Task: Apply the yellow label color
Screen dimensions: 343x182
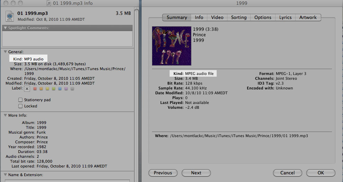Action: [x=47, y=89]
